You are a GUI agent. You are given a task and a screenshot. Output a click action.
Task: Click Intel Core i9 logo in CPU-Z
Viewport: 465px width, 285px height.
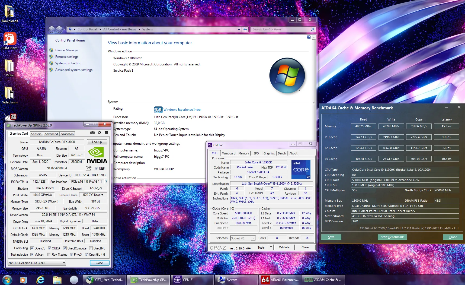point(301,169)
